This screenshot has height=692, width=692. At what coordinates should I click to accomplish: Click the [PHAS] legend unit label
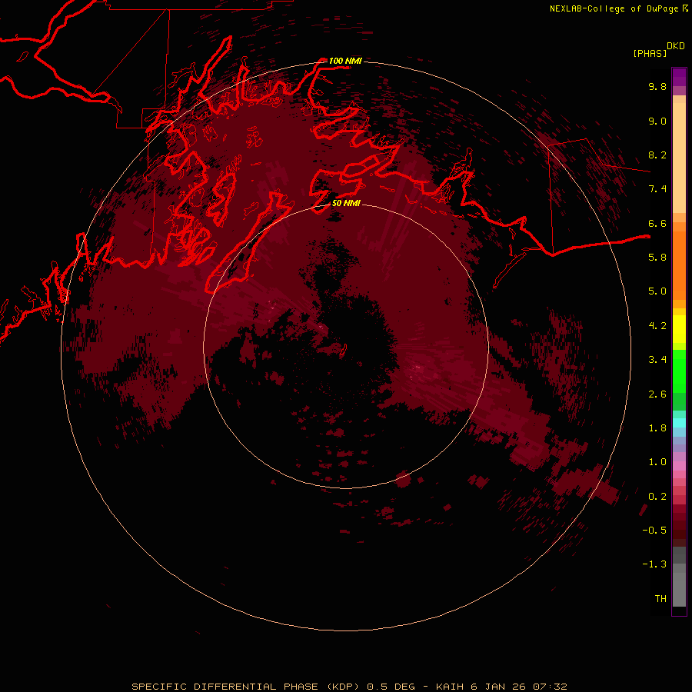click(650, 53)
